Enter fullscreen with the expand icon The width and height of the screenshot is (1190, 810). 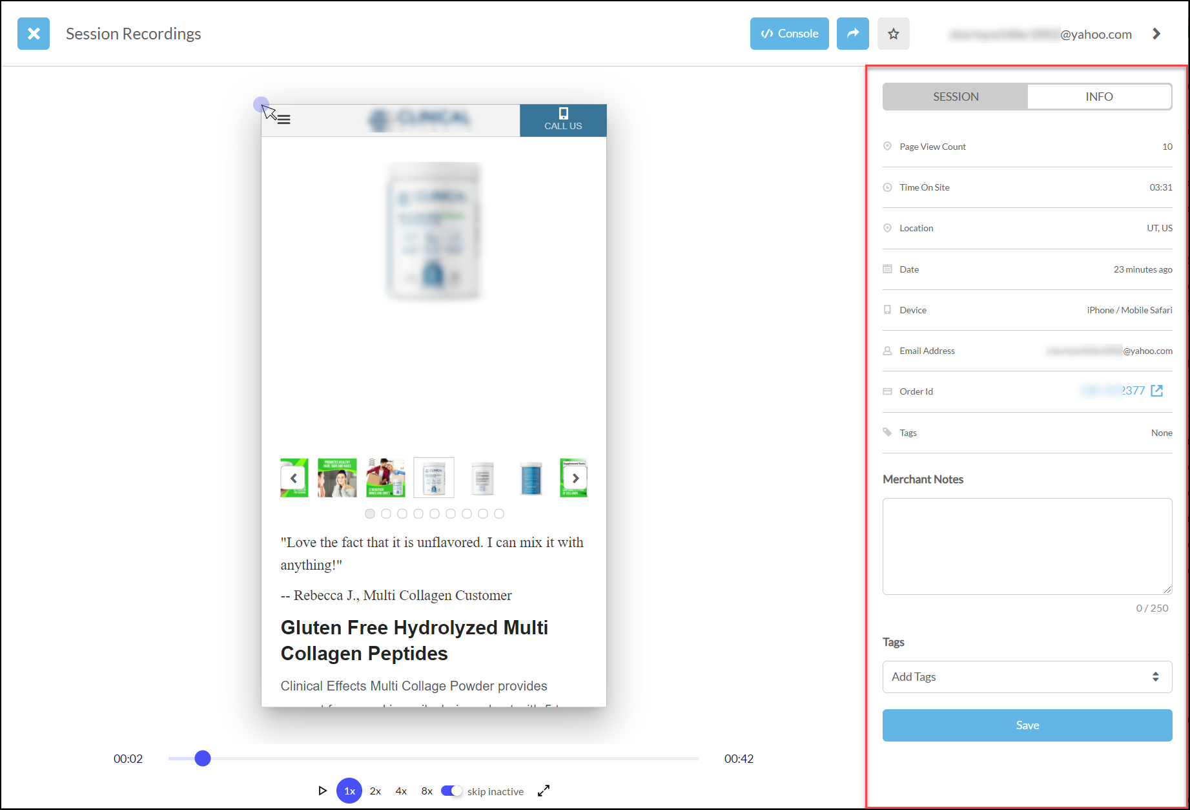point(544,791)
